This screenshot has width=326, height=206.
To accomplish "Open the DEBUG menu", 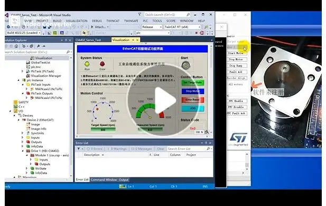I will coord(97,21).
